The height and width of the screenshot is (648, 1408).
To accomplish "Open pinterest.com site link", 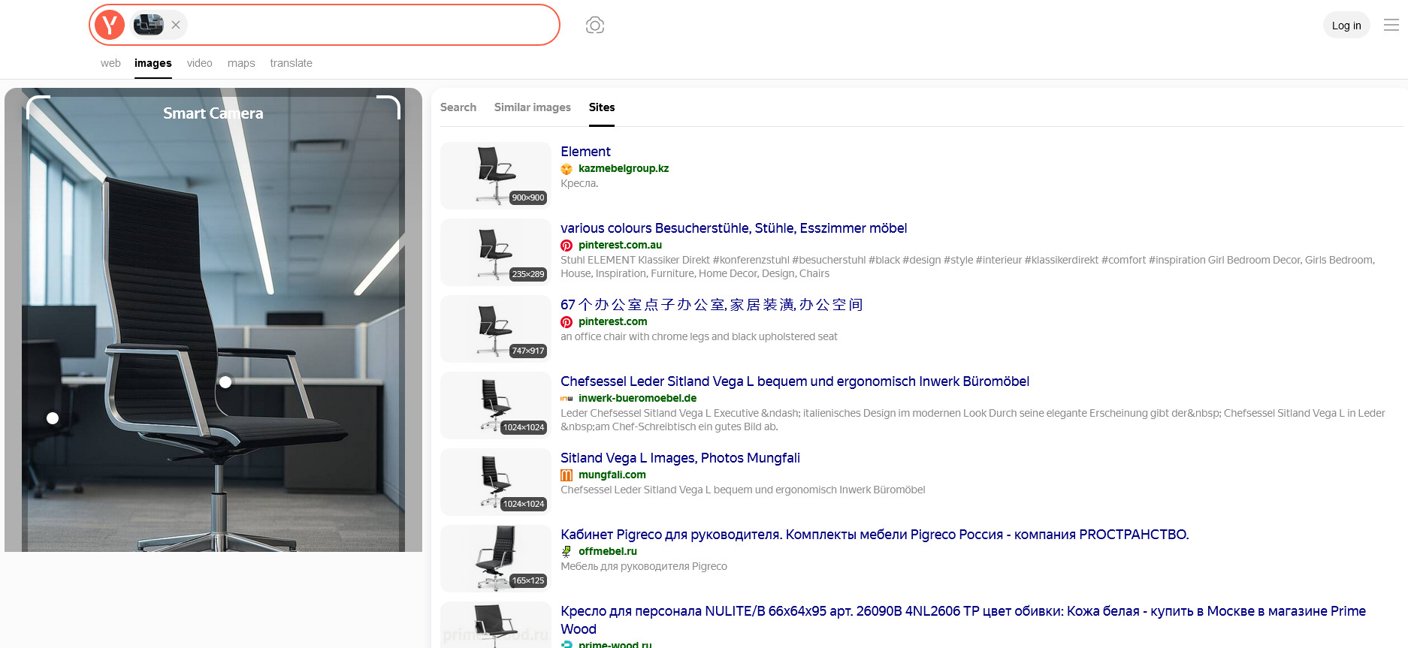I will click(x=612, y=321).
